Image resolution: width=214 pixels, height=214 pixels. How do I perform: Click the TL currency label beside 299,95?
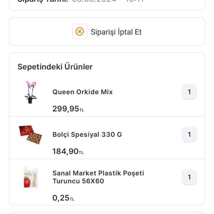click(x=82, y=110)
